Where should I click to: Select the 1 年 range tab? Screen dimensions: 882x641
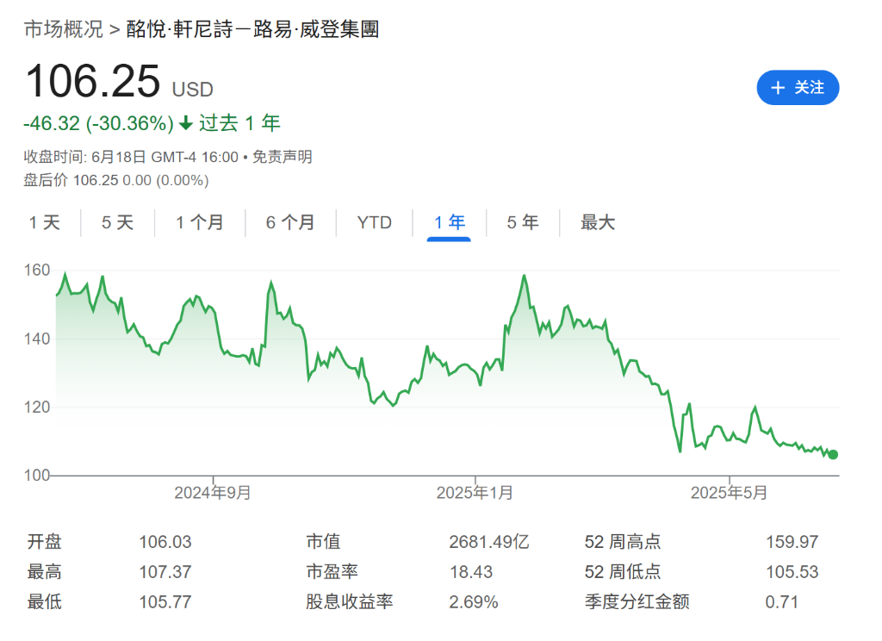(450, 222)
